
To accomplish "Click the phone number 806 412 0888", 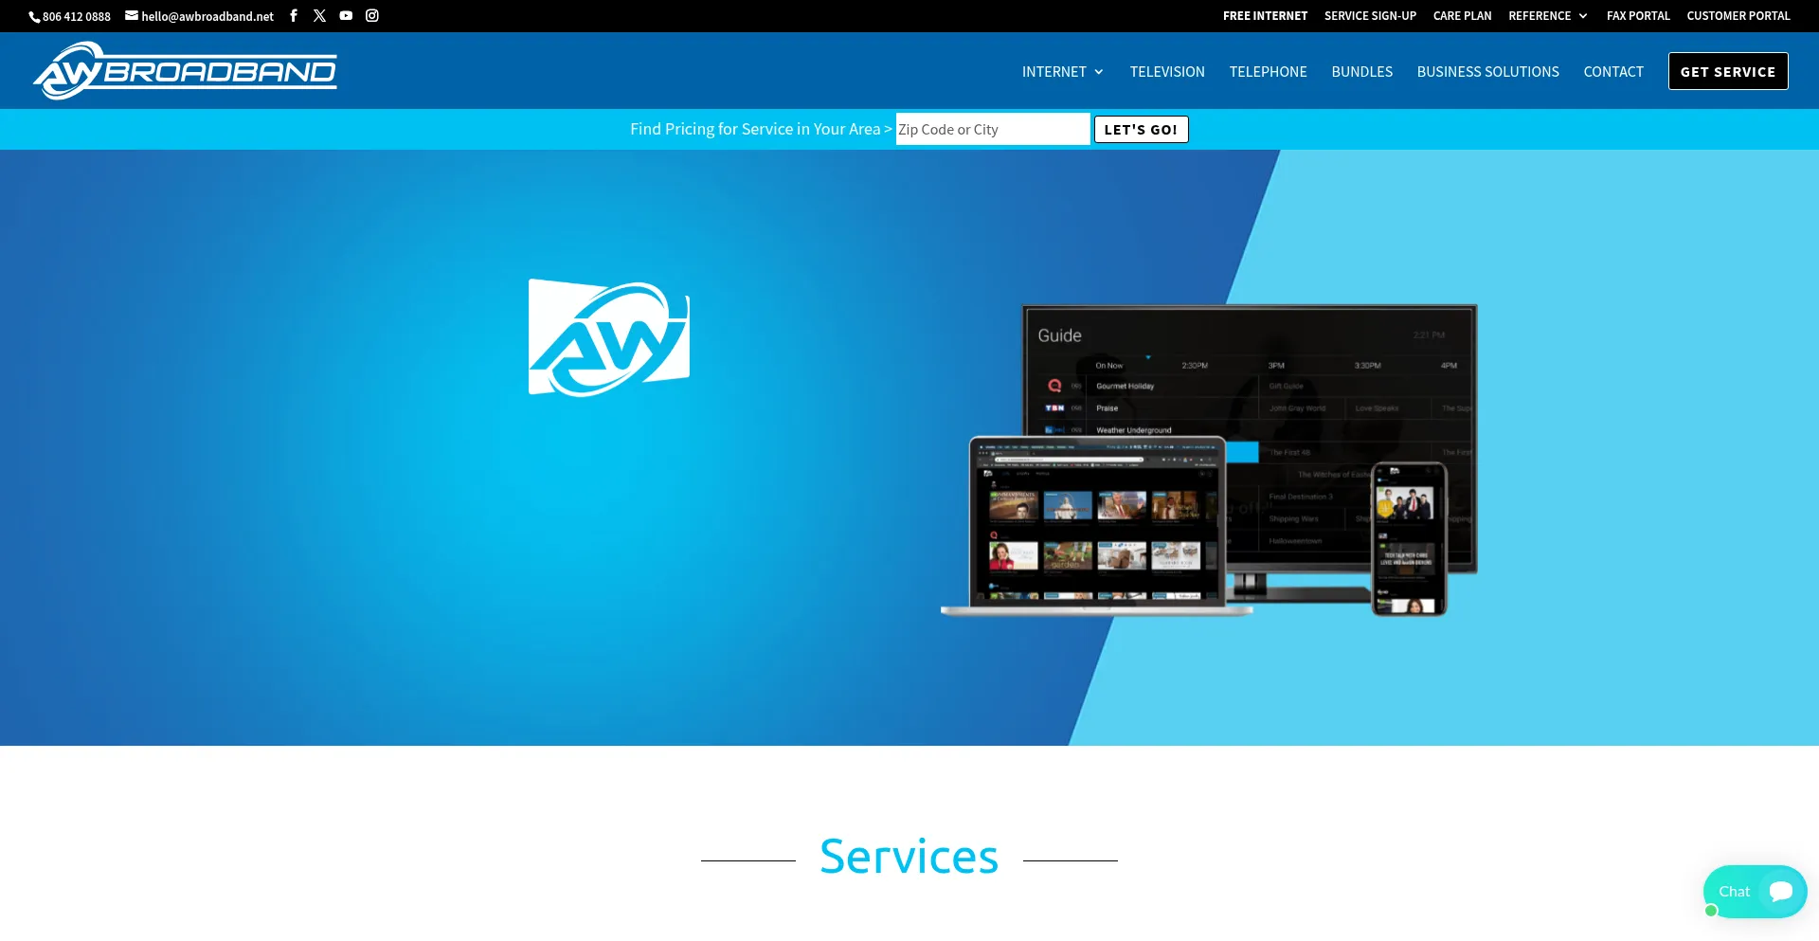I will click(x=71, y=17).
